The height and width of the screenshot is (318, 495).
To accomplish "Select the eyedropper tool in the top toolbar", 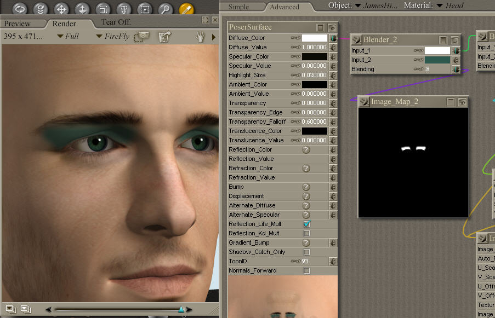I will 186,9.
